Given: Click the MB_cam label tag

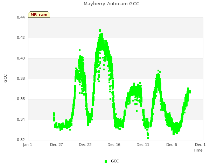Looking at the screenshot, I should click(39, 15).
